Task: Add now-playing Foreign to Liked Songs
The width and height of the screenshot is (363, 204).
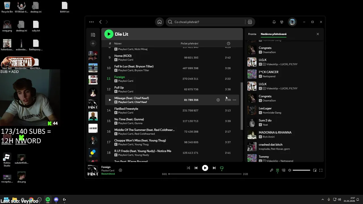Action: [x=121, y=170]
